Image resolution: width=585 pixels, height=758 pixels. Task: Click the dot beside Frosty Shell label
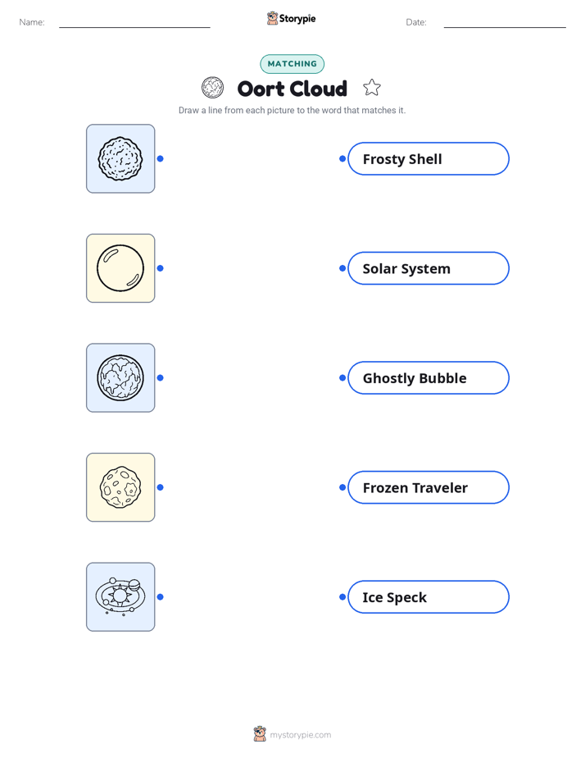coord(342,158)
